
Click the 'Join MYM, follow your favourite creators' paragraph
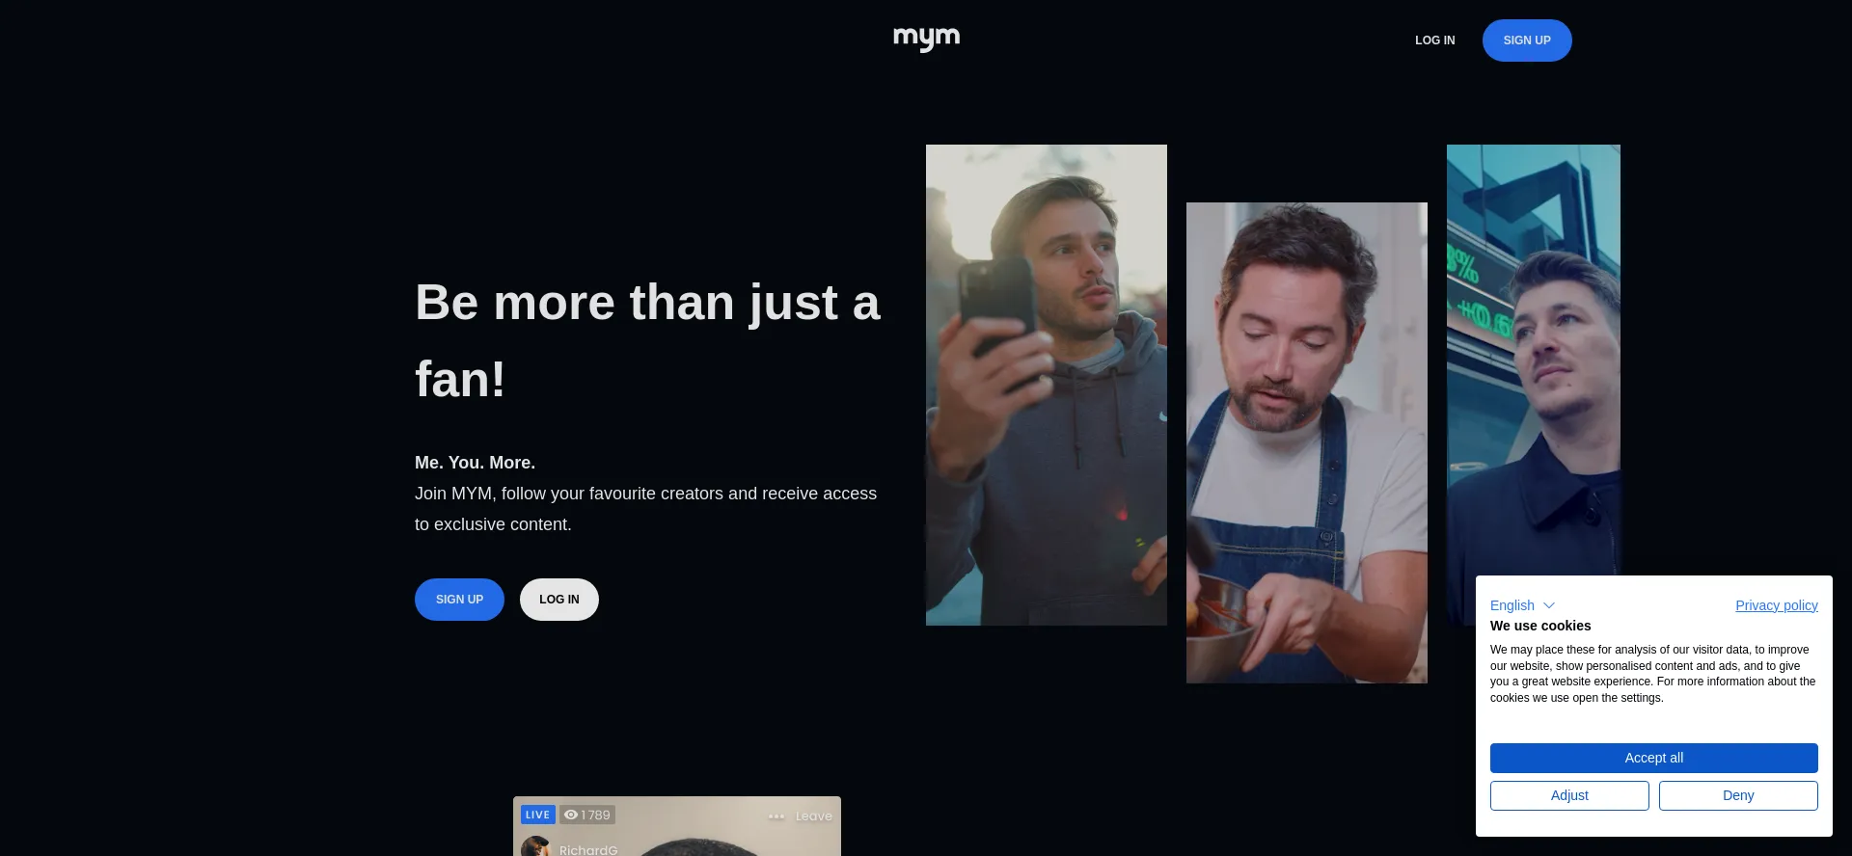click(x=645, y=509)
